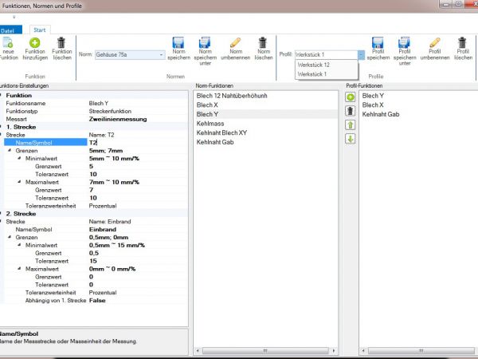This screenshot has height=359, width=478.
Task: Select Kehlnaht Gab in Profil-Funktionen list
Action: tap(381, 114)
